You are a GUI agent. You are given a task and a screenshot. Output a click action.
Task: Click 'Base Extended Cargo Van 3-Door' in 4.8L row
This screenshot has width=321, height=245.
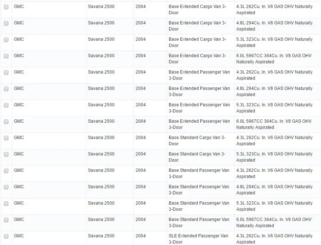[x=197, y=26]
